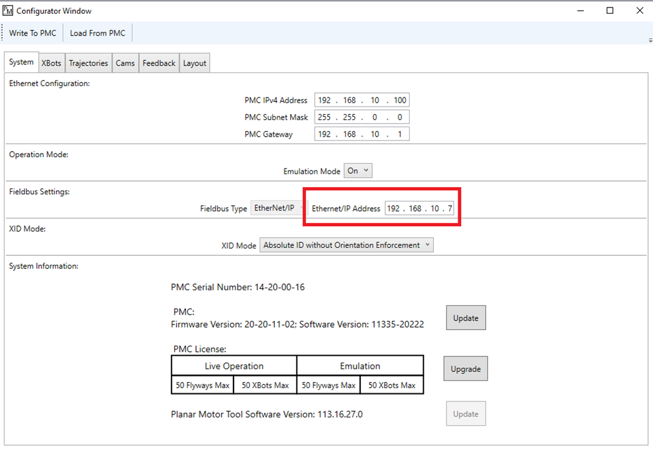
Task: Select the Cams tab
Action: (125, 63)
